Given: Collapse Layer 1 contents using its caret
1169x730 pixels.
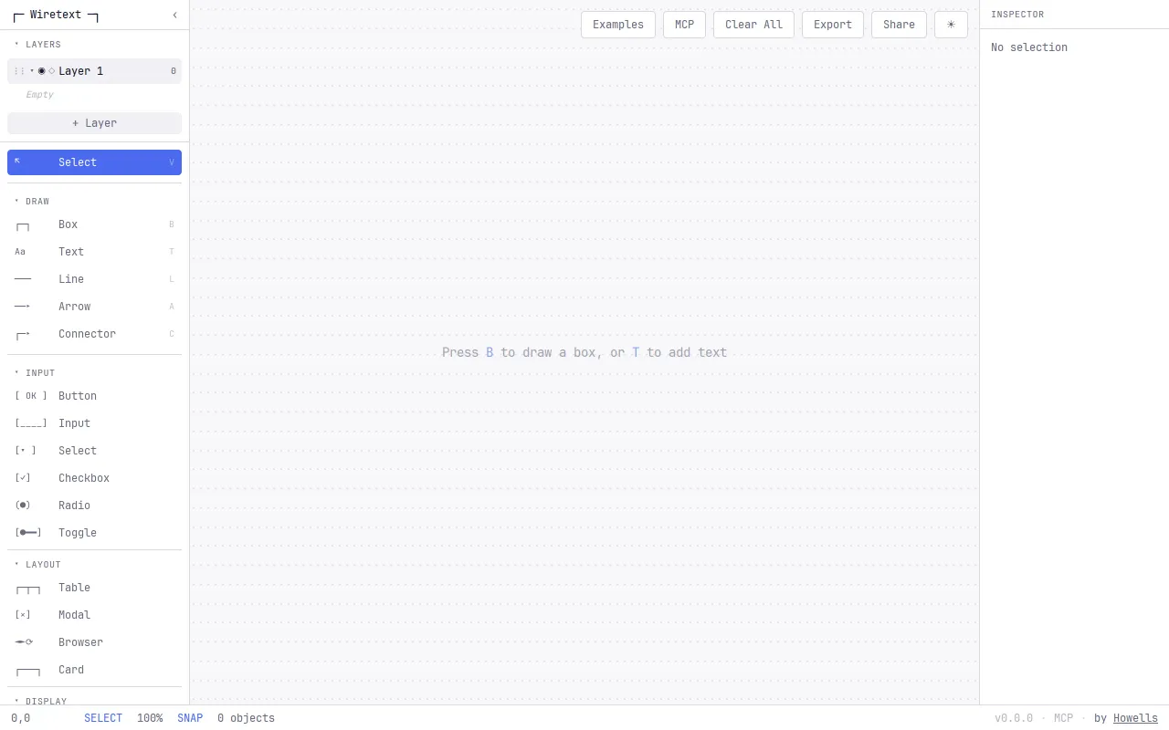Looking at the screenshot, I should (32, 71).
